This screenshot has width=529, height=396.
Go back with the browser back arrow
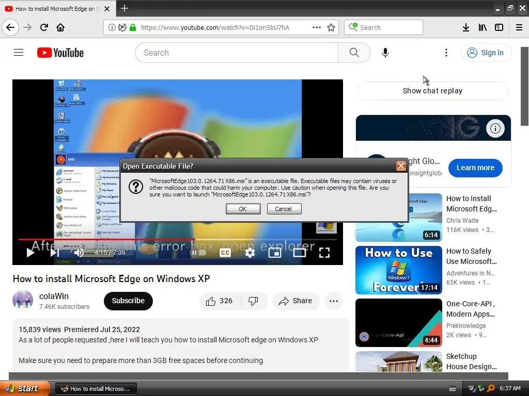[x=10, y=27]
